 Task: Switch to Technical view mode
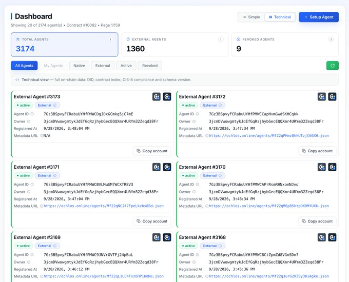coord(280,17)
